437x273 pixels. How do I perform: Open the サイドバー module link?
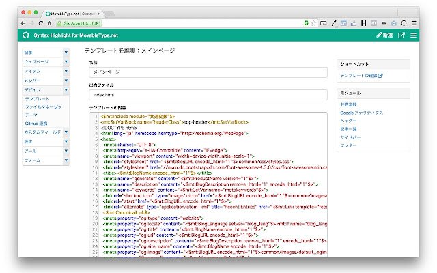coord(350,137)
